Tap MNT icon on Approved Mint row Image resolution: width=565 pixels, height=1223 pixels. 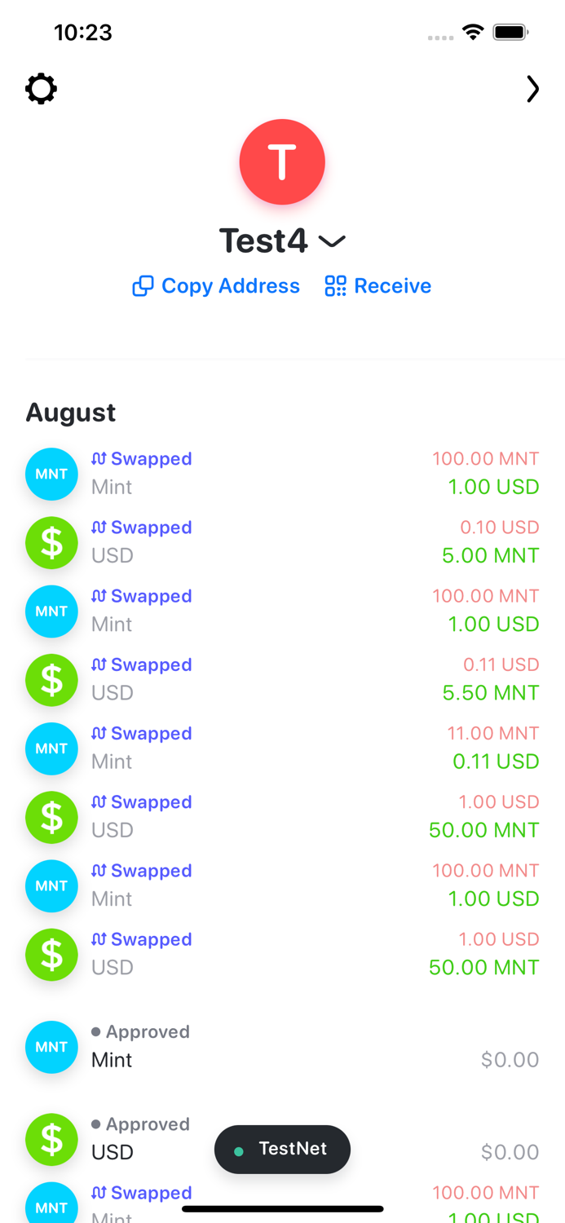tap(51, 1047)
